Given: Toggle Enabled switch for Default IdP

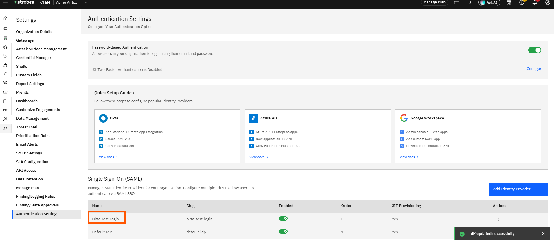Looking at the screenshot, I should click(x=283, y=232).
